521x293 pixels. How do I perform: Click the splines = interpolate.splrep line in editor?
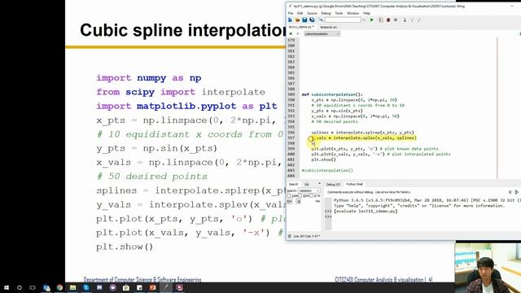point(362,132)
